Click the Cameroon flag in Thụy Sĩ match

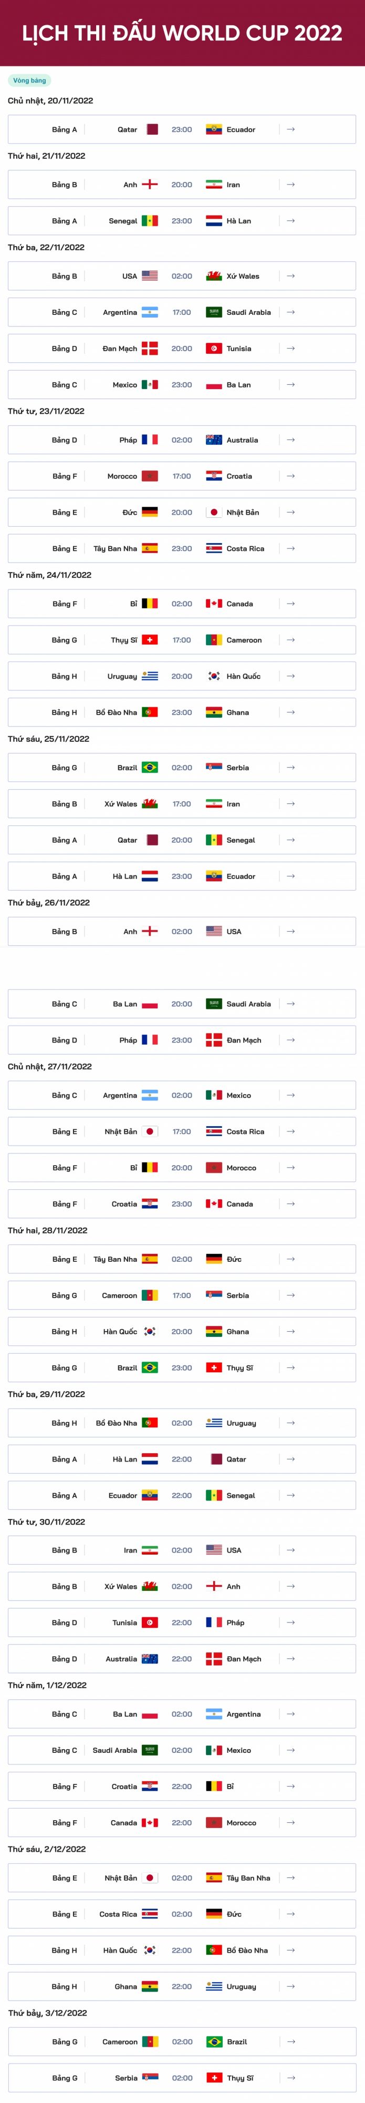click(213, 640)
